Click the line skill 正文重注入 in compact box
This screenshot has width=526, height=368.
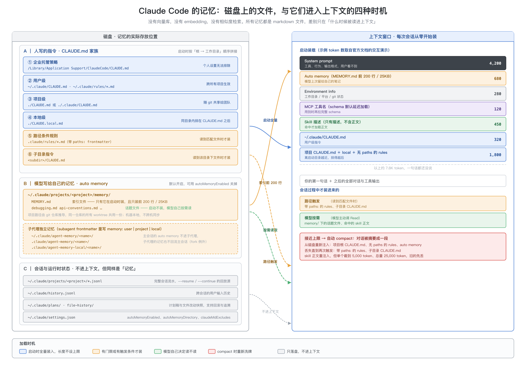[364, 256]
